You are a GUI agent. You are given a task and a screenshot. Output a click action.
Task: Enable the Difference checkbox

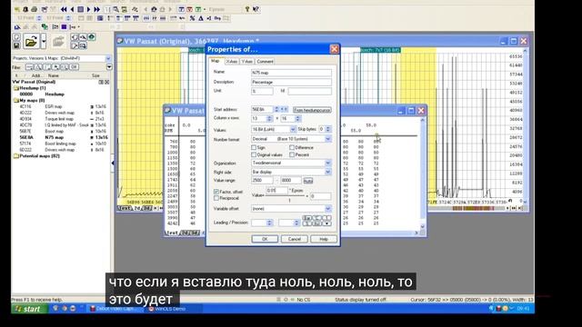pos(292,147)
